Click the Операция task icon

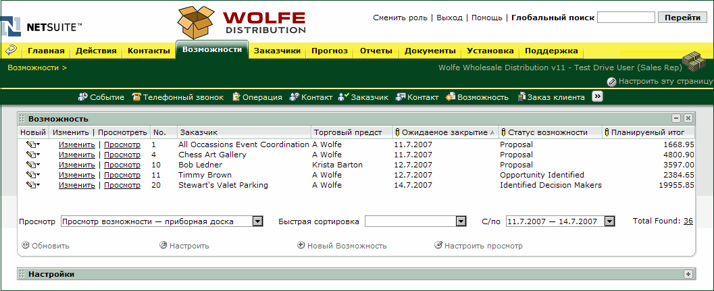(x=236, y=97)
